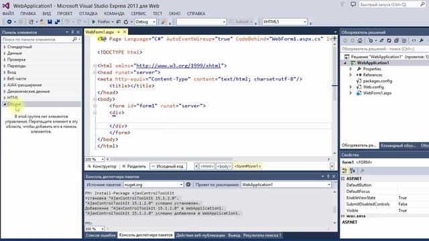This screenshot has height=241, width=429.
Task: Click the notifications filter icon in title bar
Action: coord(343,5)
